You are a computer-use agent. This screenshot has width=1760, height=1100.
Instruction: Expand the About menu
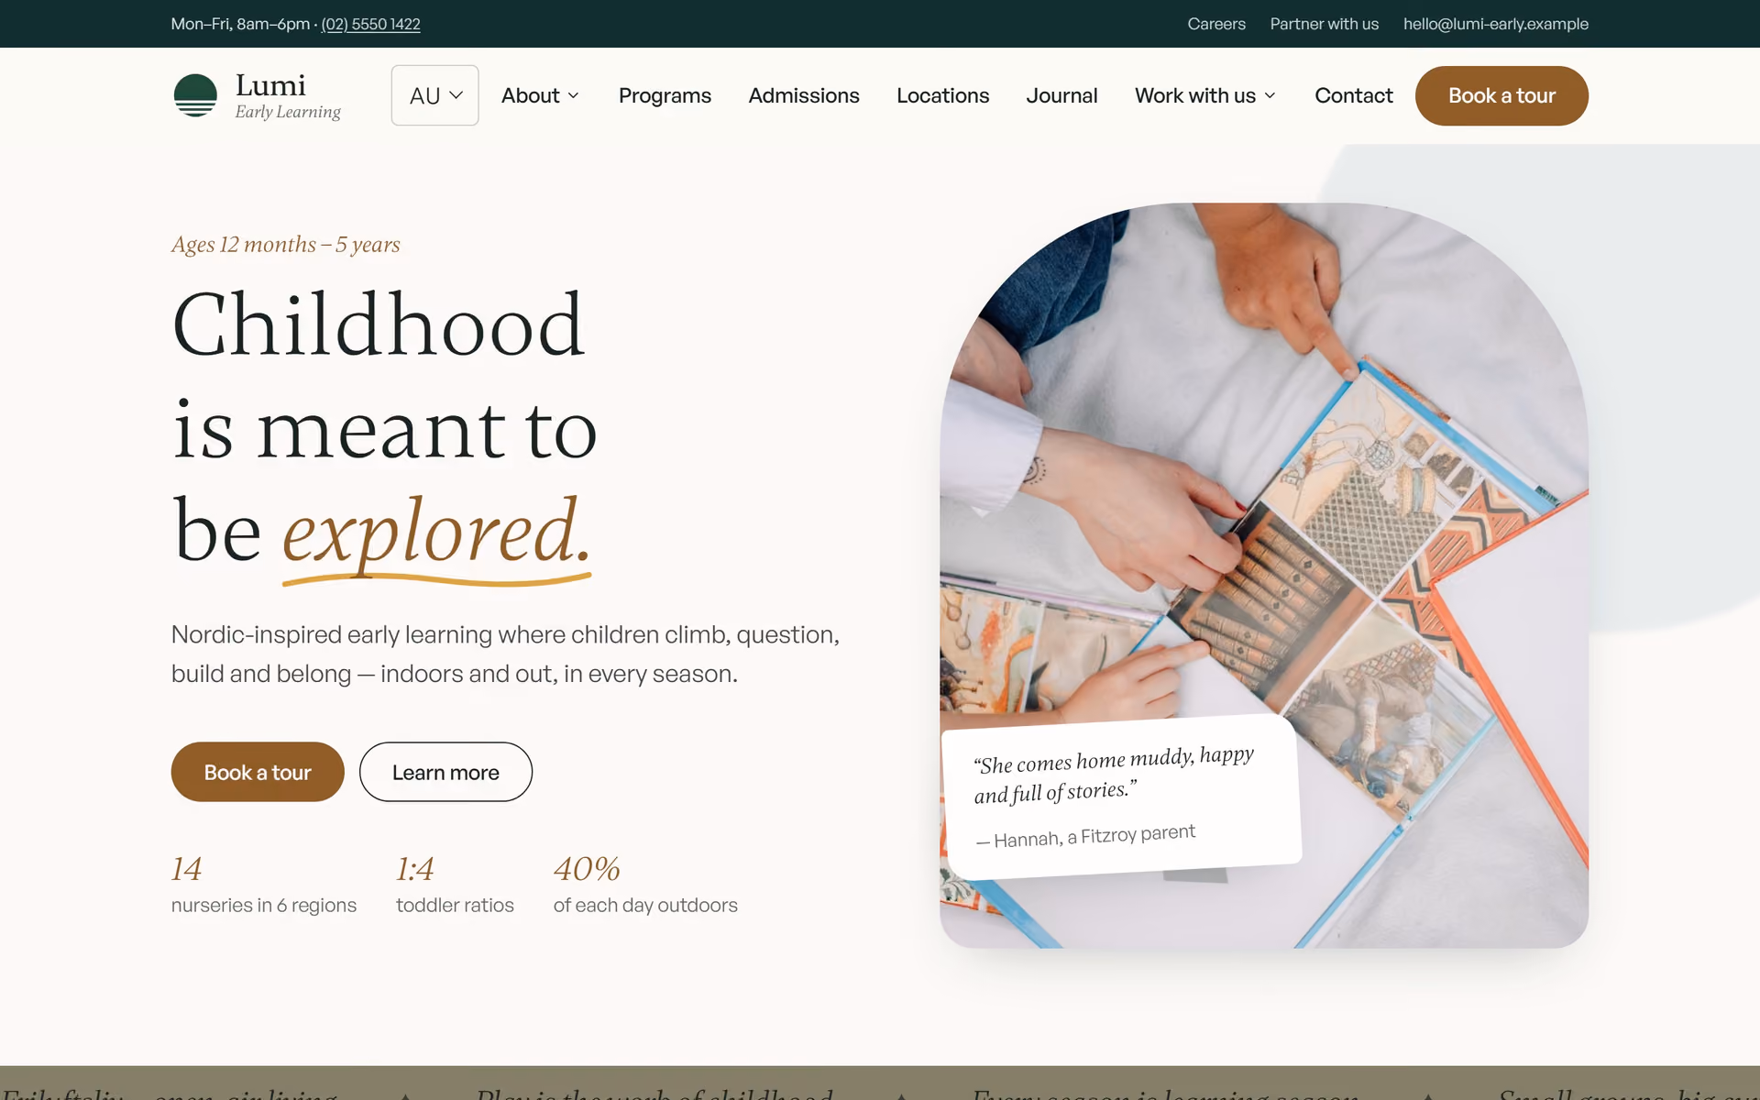pyautogui.click(x=540, y=95)
